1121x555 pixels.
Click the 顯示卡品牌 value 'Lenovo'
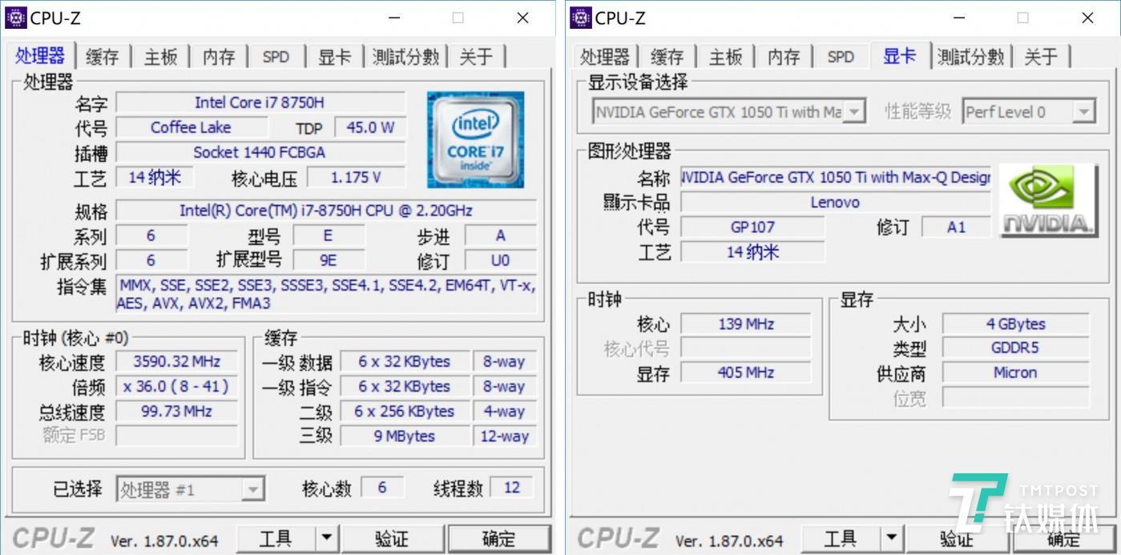pos(836,203)
